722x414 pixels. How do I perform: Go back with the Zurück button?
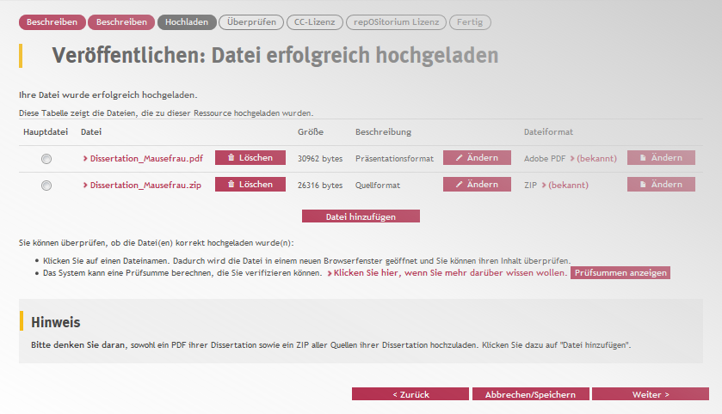[x=410, y=394]
